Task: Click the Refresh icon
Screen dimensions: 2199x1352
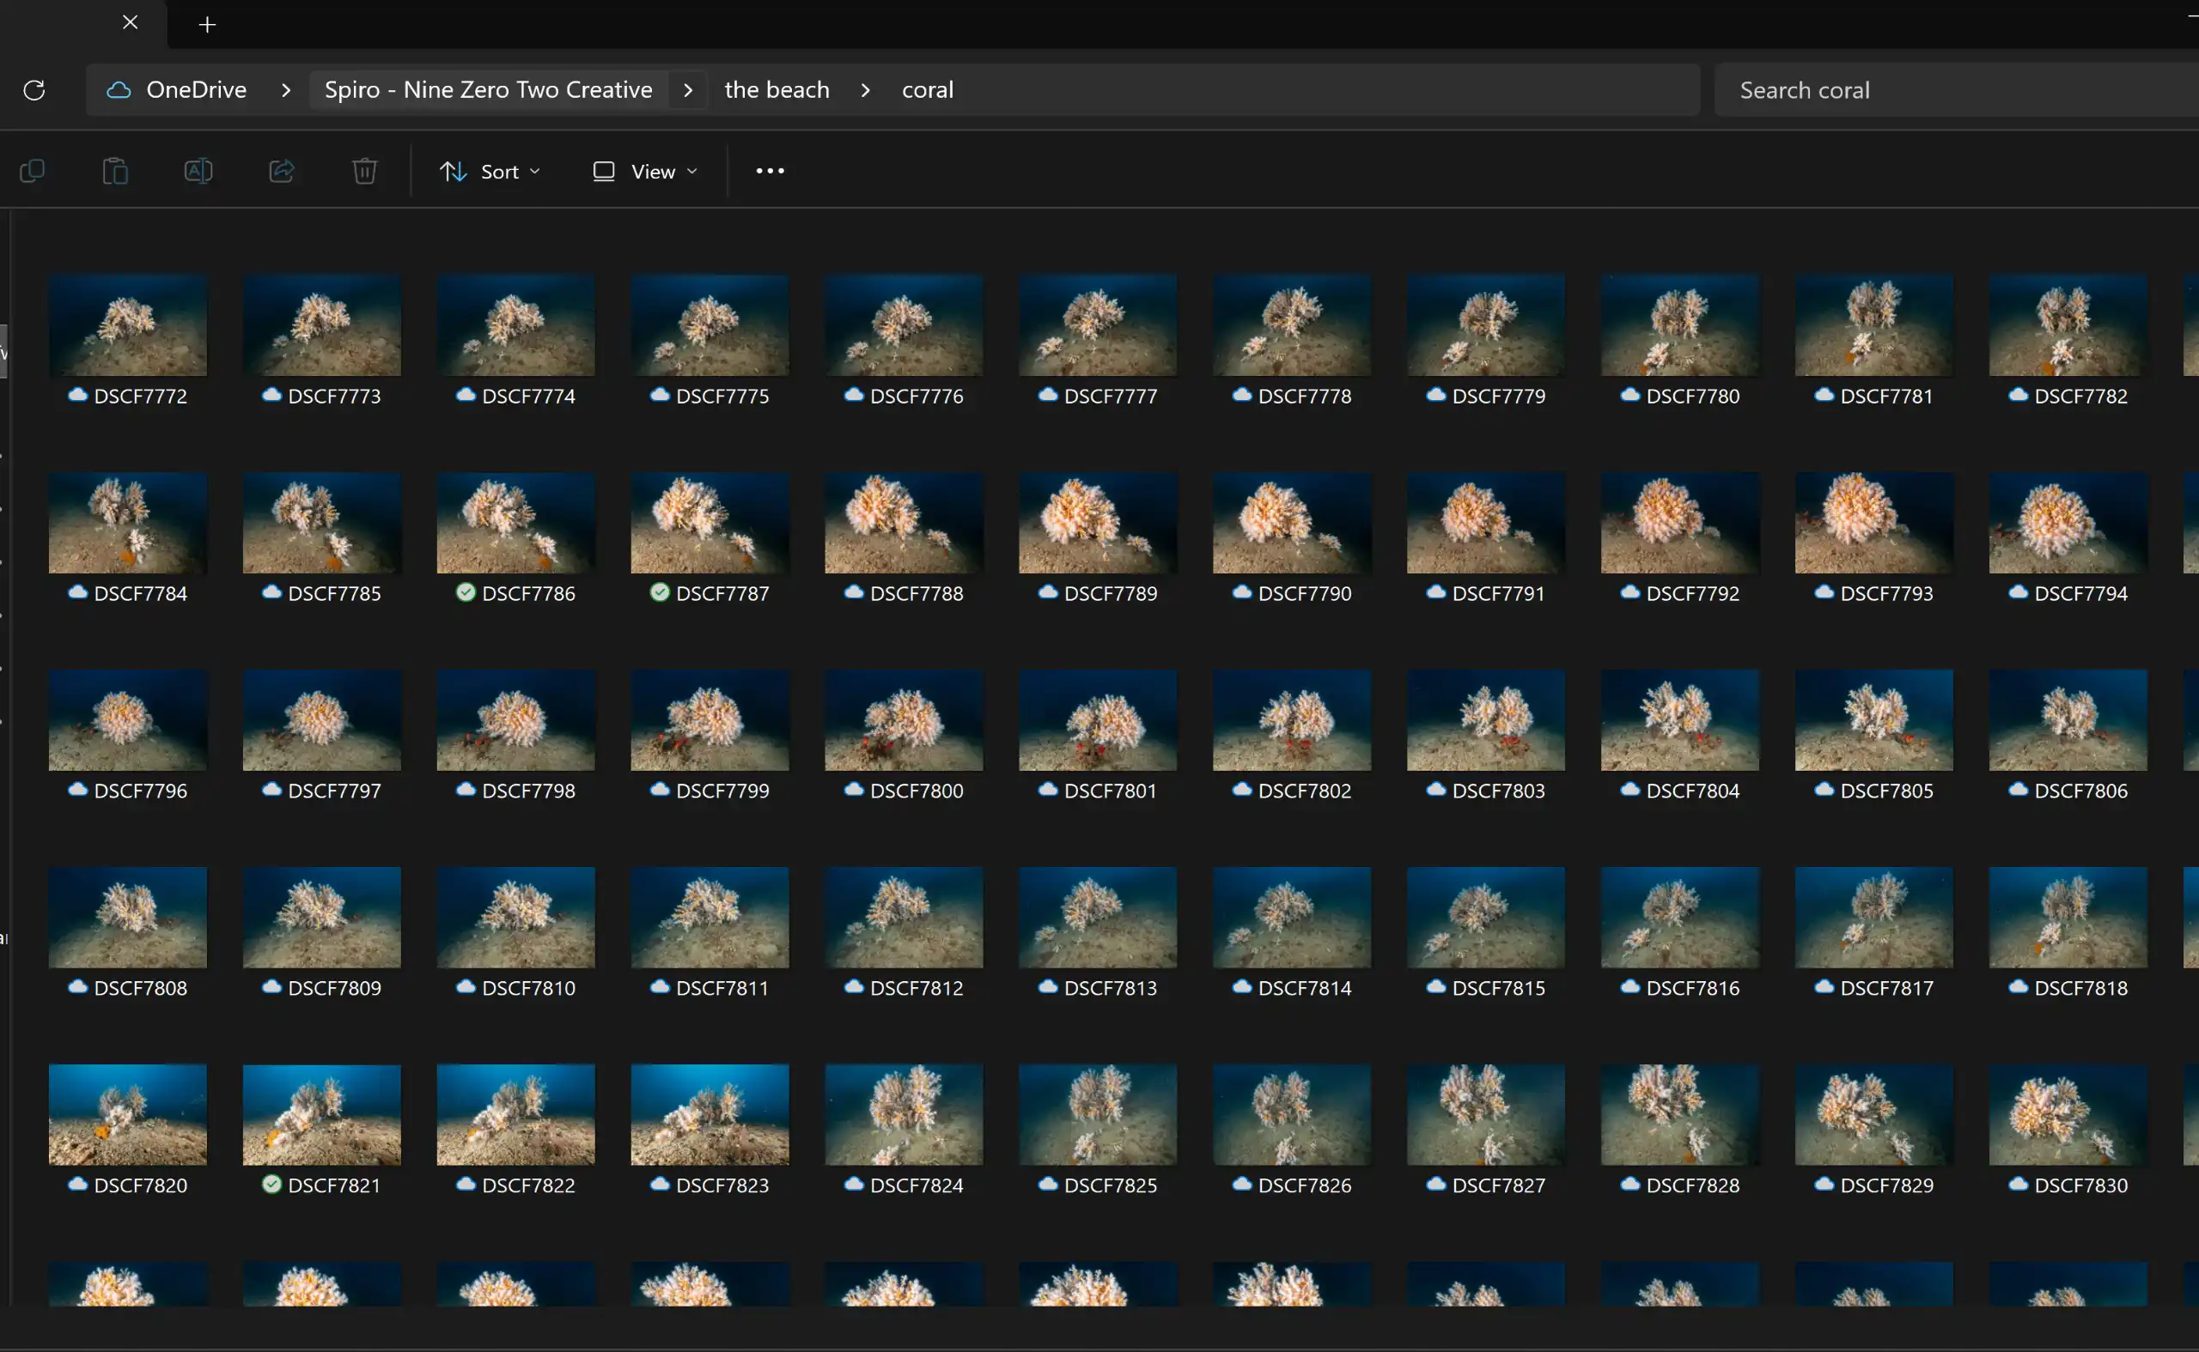Action: tap(34, 90)
